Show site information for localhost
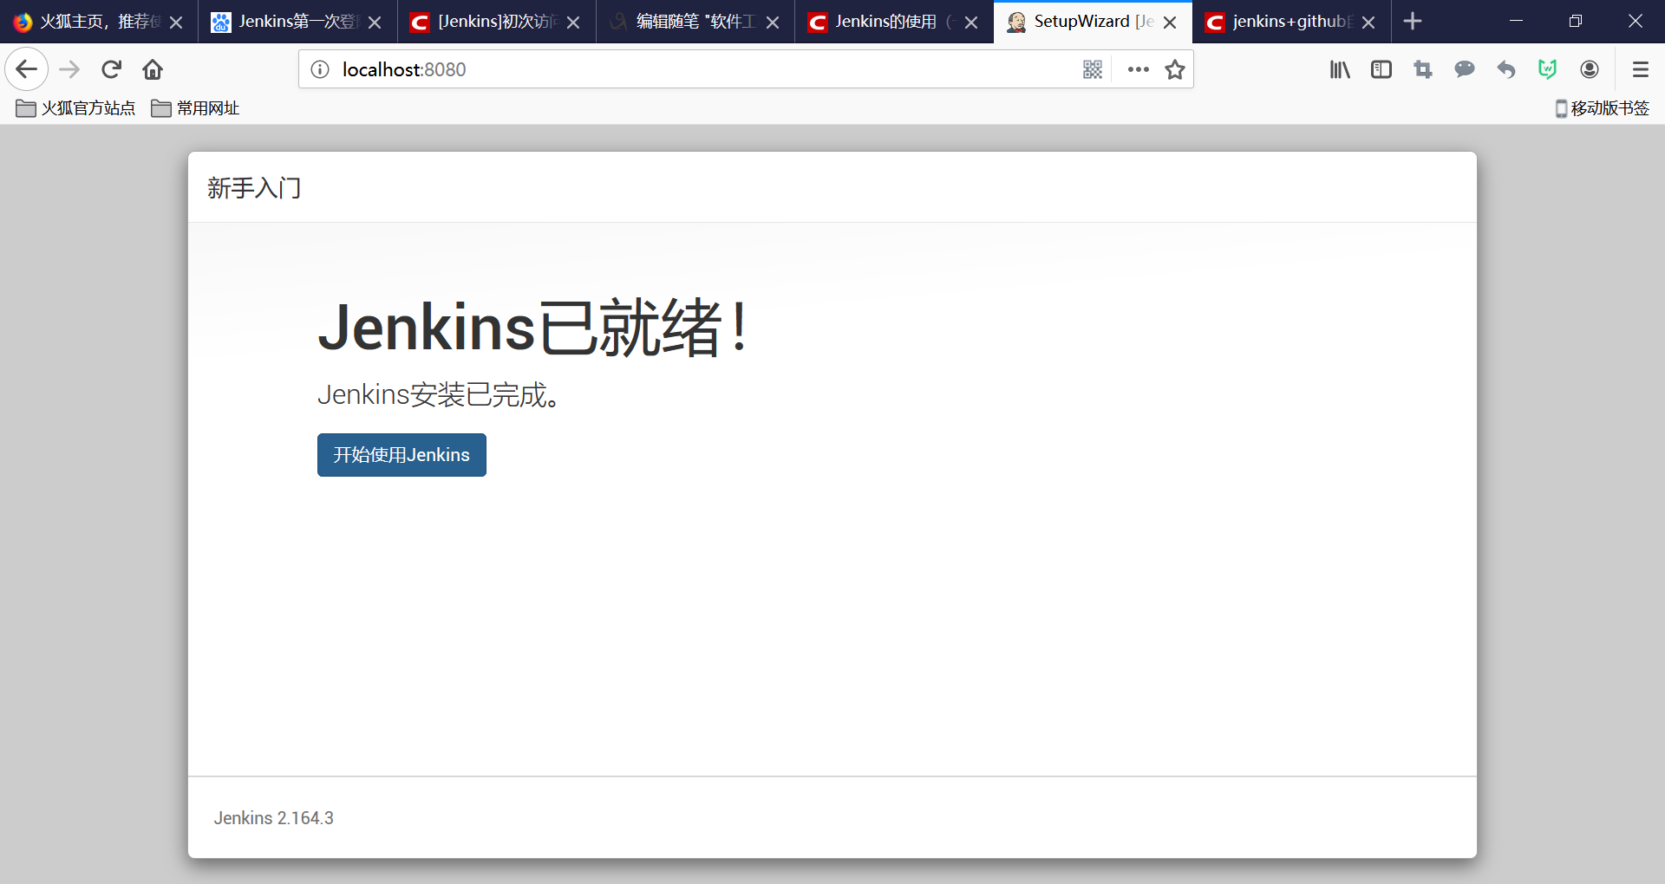Screen dimensions: 1665x884 [x=320, y=69]
